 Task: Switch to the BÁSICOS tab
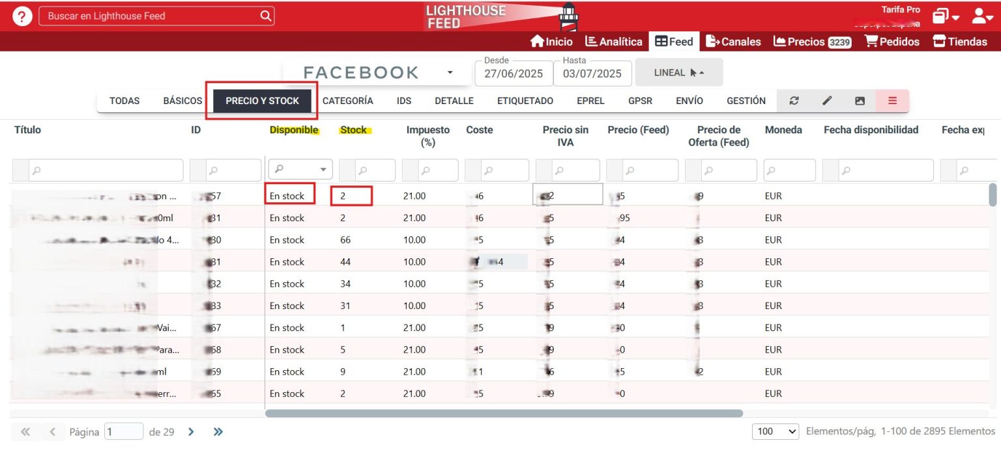pyautogui.click(x=182, y=101)
